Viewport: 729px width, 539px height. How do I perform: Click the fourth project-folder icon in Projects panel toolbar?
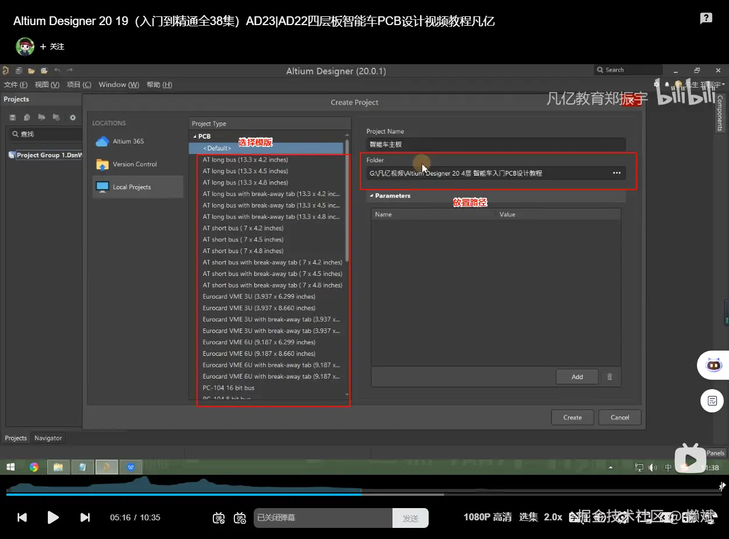pyautogui.click(x=56, y=117)
